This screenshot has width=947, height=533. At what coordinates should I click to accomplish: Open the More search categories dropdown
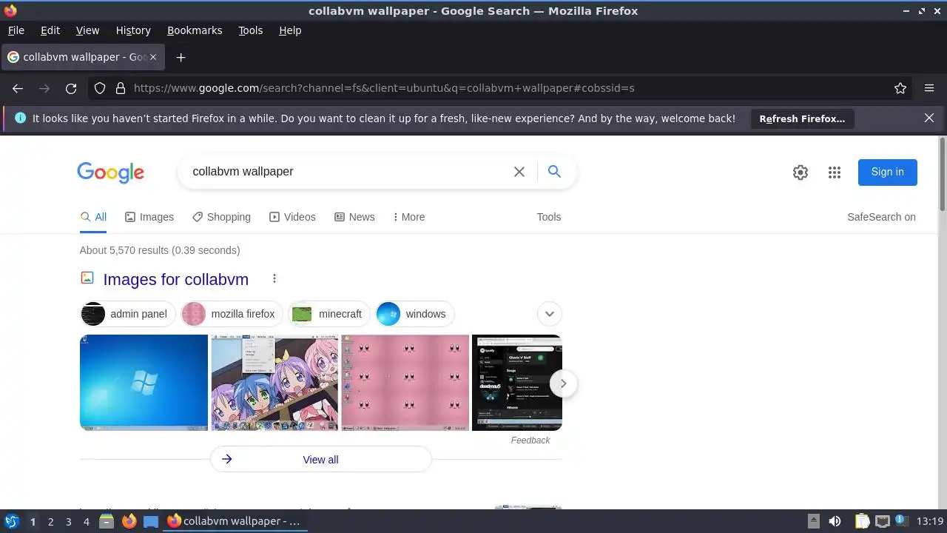pyautogui.click(x=408, y=217)
